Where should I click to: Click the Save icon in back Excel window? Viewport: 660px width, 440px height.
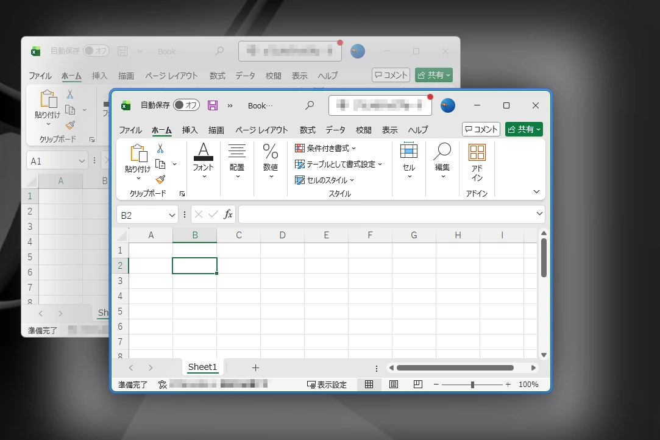(122, 51)
